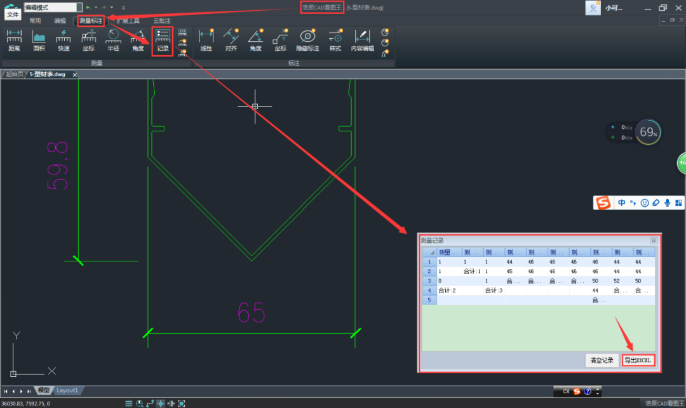Open the 记录 measurement record tool
This screenshot has height=408, width=686.
(163, 41)
